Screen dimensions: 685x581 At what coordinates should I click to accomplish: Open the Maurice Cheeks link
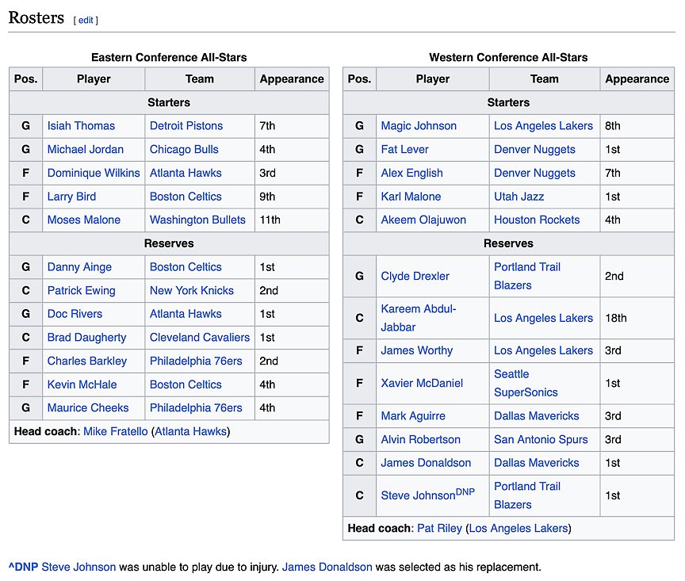click(x=88, y=407)
